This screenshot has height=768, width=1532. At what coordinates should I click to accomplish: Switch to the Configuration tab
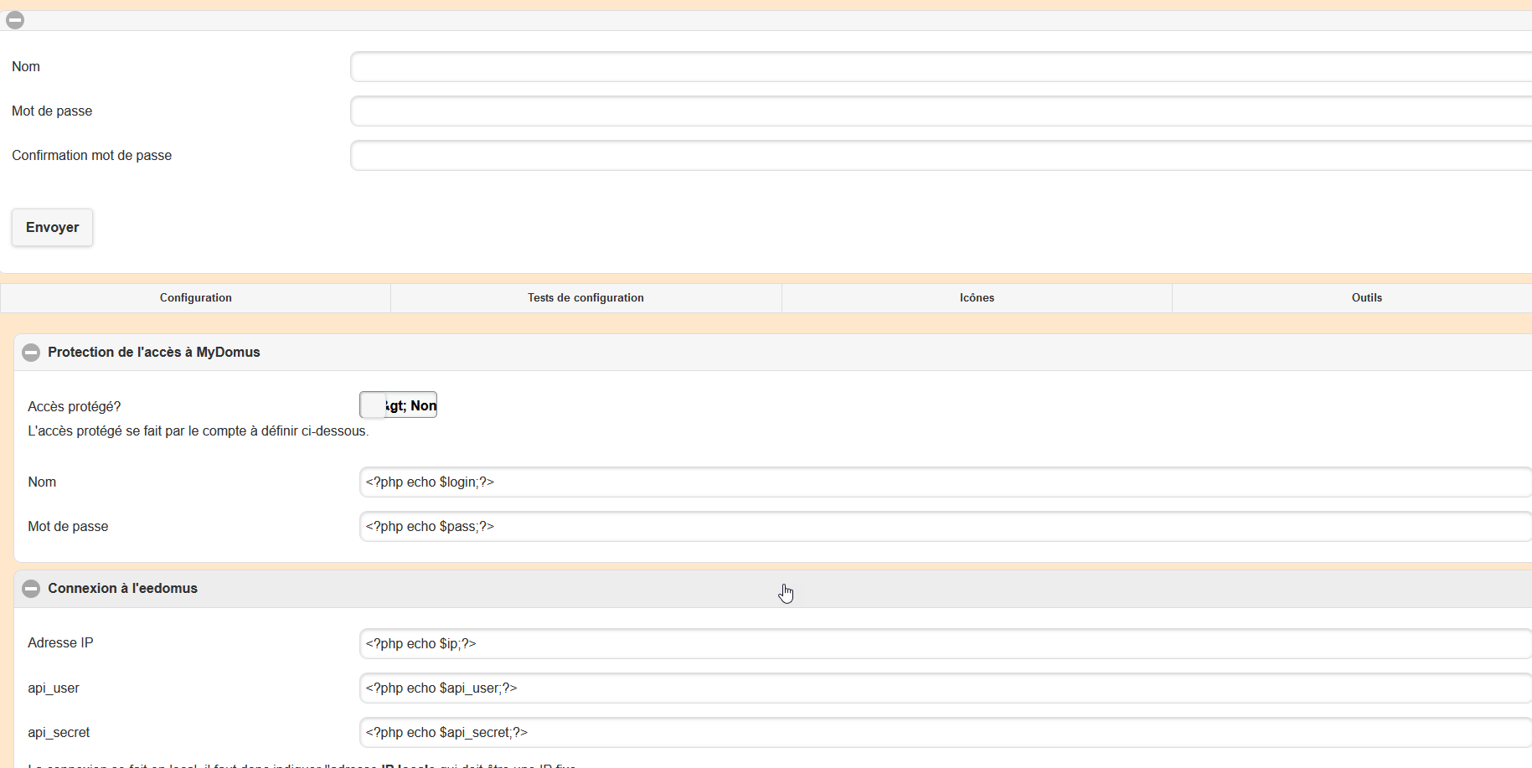pyautogui.click(x=196, y=298)
